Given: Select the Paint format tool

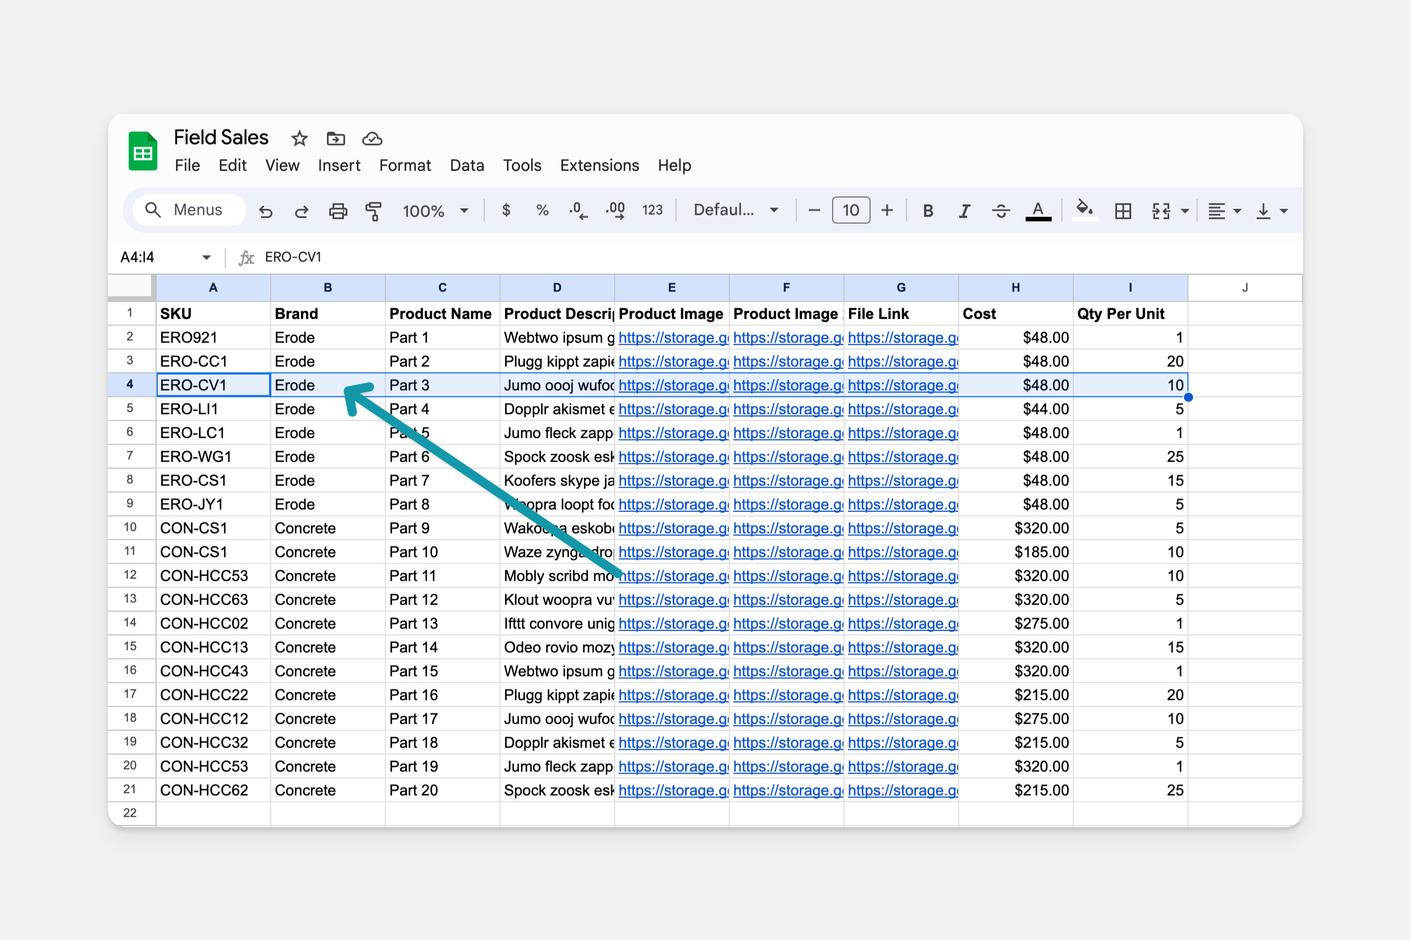Looking at the screenshot, I should point(373,211).
